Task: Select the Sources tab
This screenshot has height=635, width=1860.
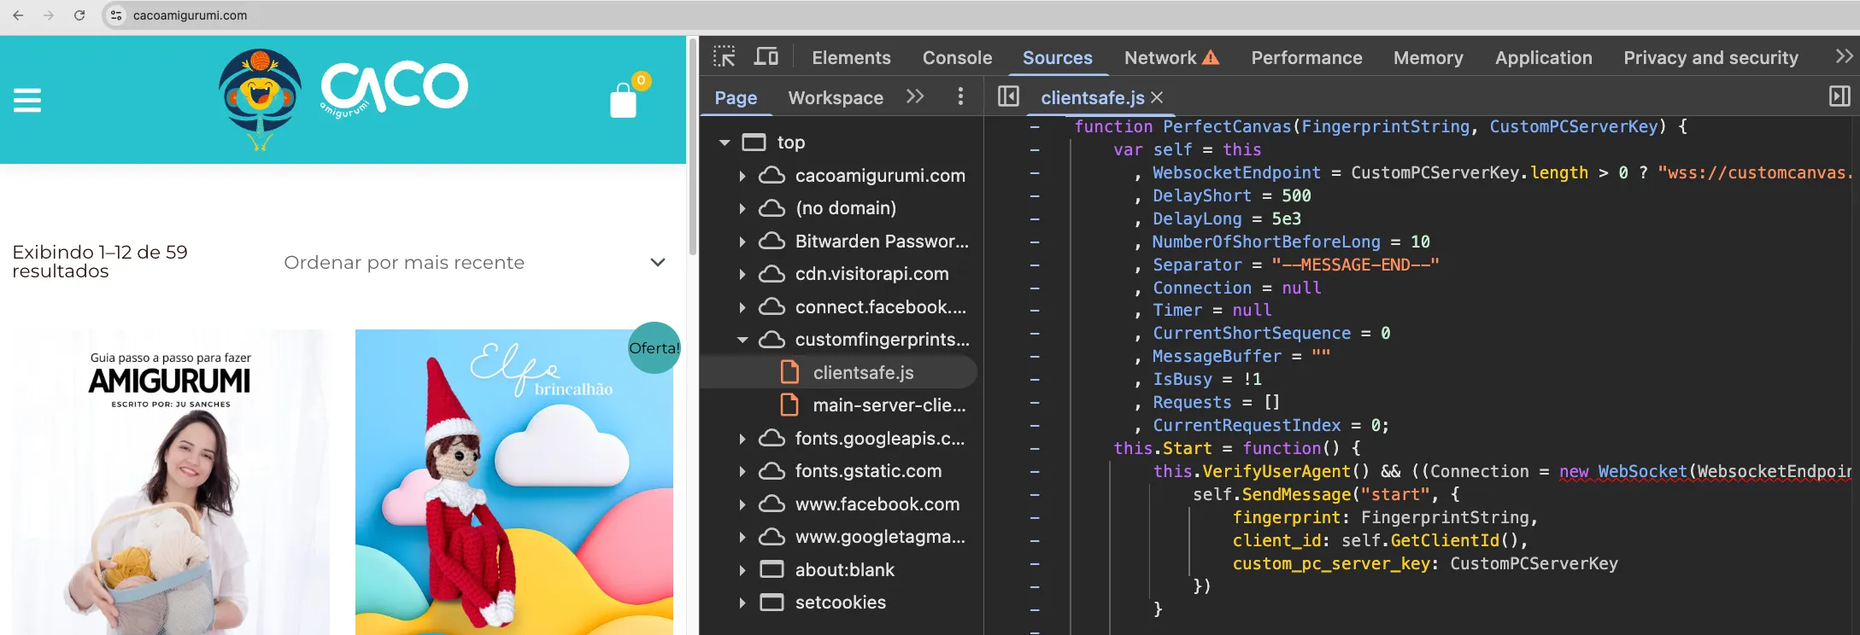Action: (x=1057, y=57)
